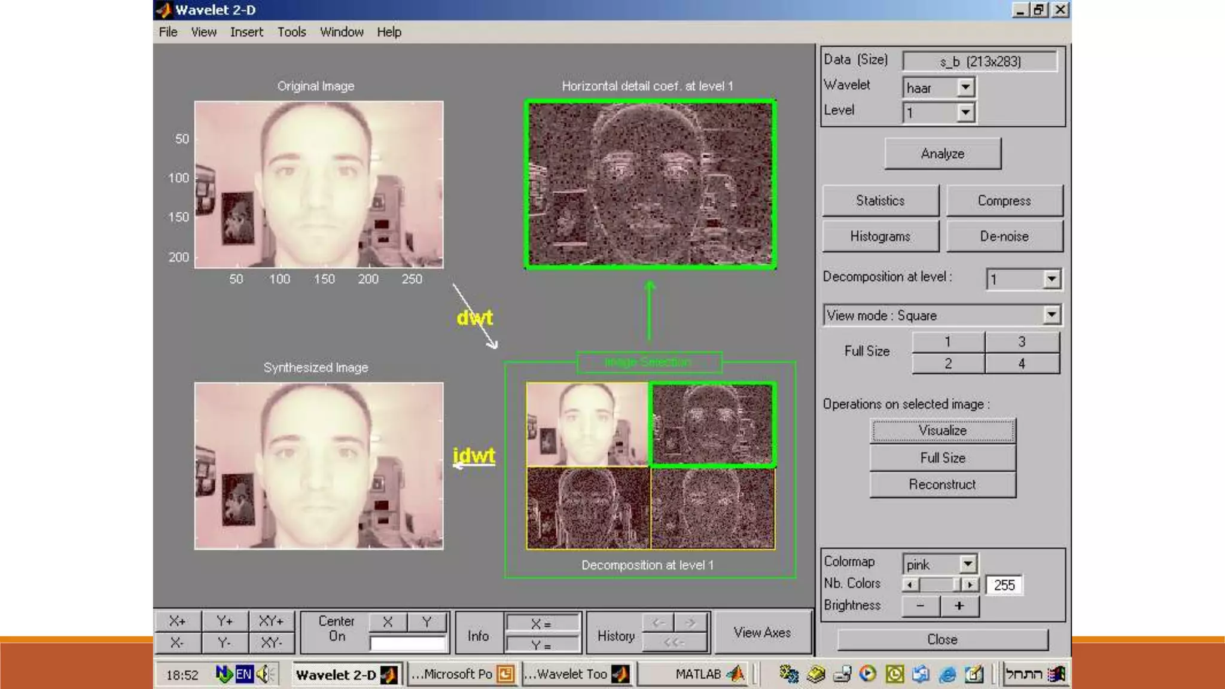Viewport: 1225px width, 689px height.
Task: Open the Tools menu
Action: 291,32
